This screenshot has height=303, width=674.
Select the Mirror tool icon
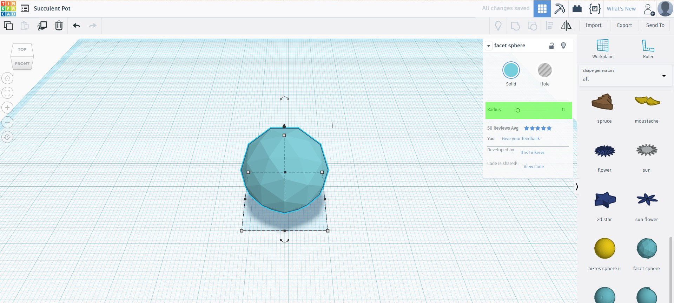click(x=566, y=26)
